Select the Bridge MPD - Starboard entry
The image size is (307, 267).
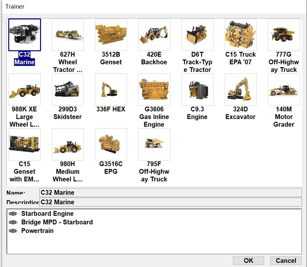(57, 222)
